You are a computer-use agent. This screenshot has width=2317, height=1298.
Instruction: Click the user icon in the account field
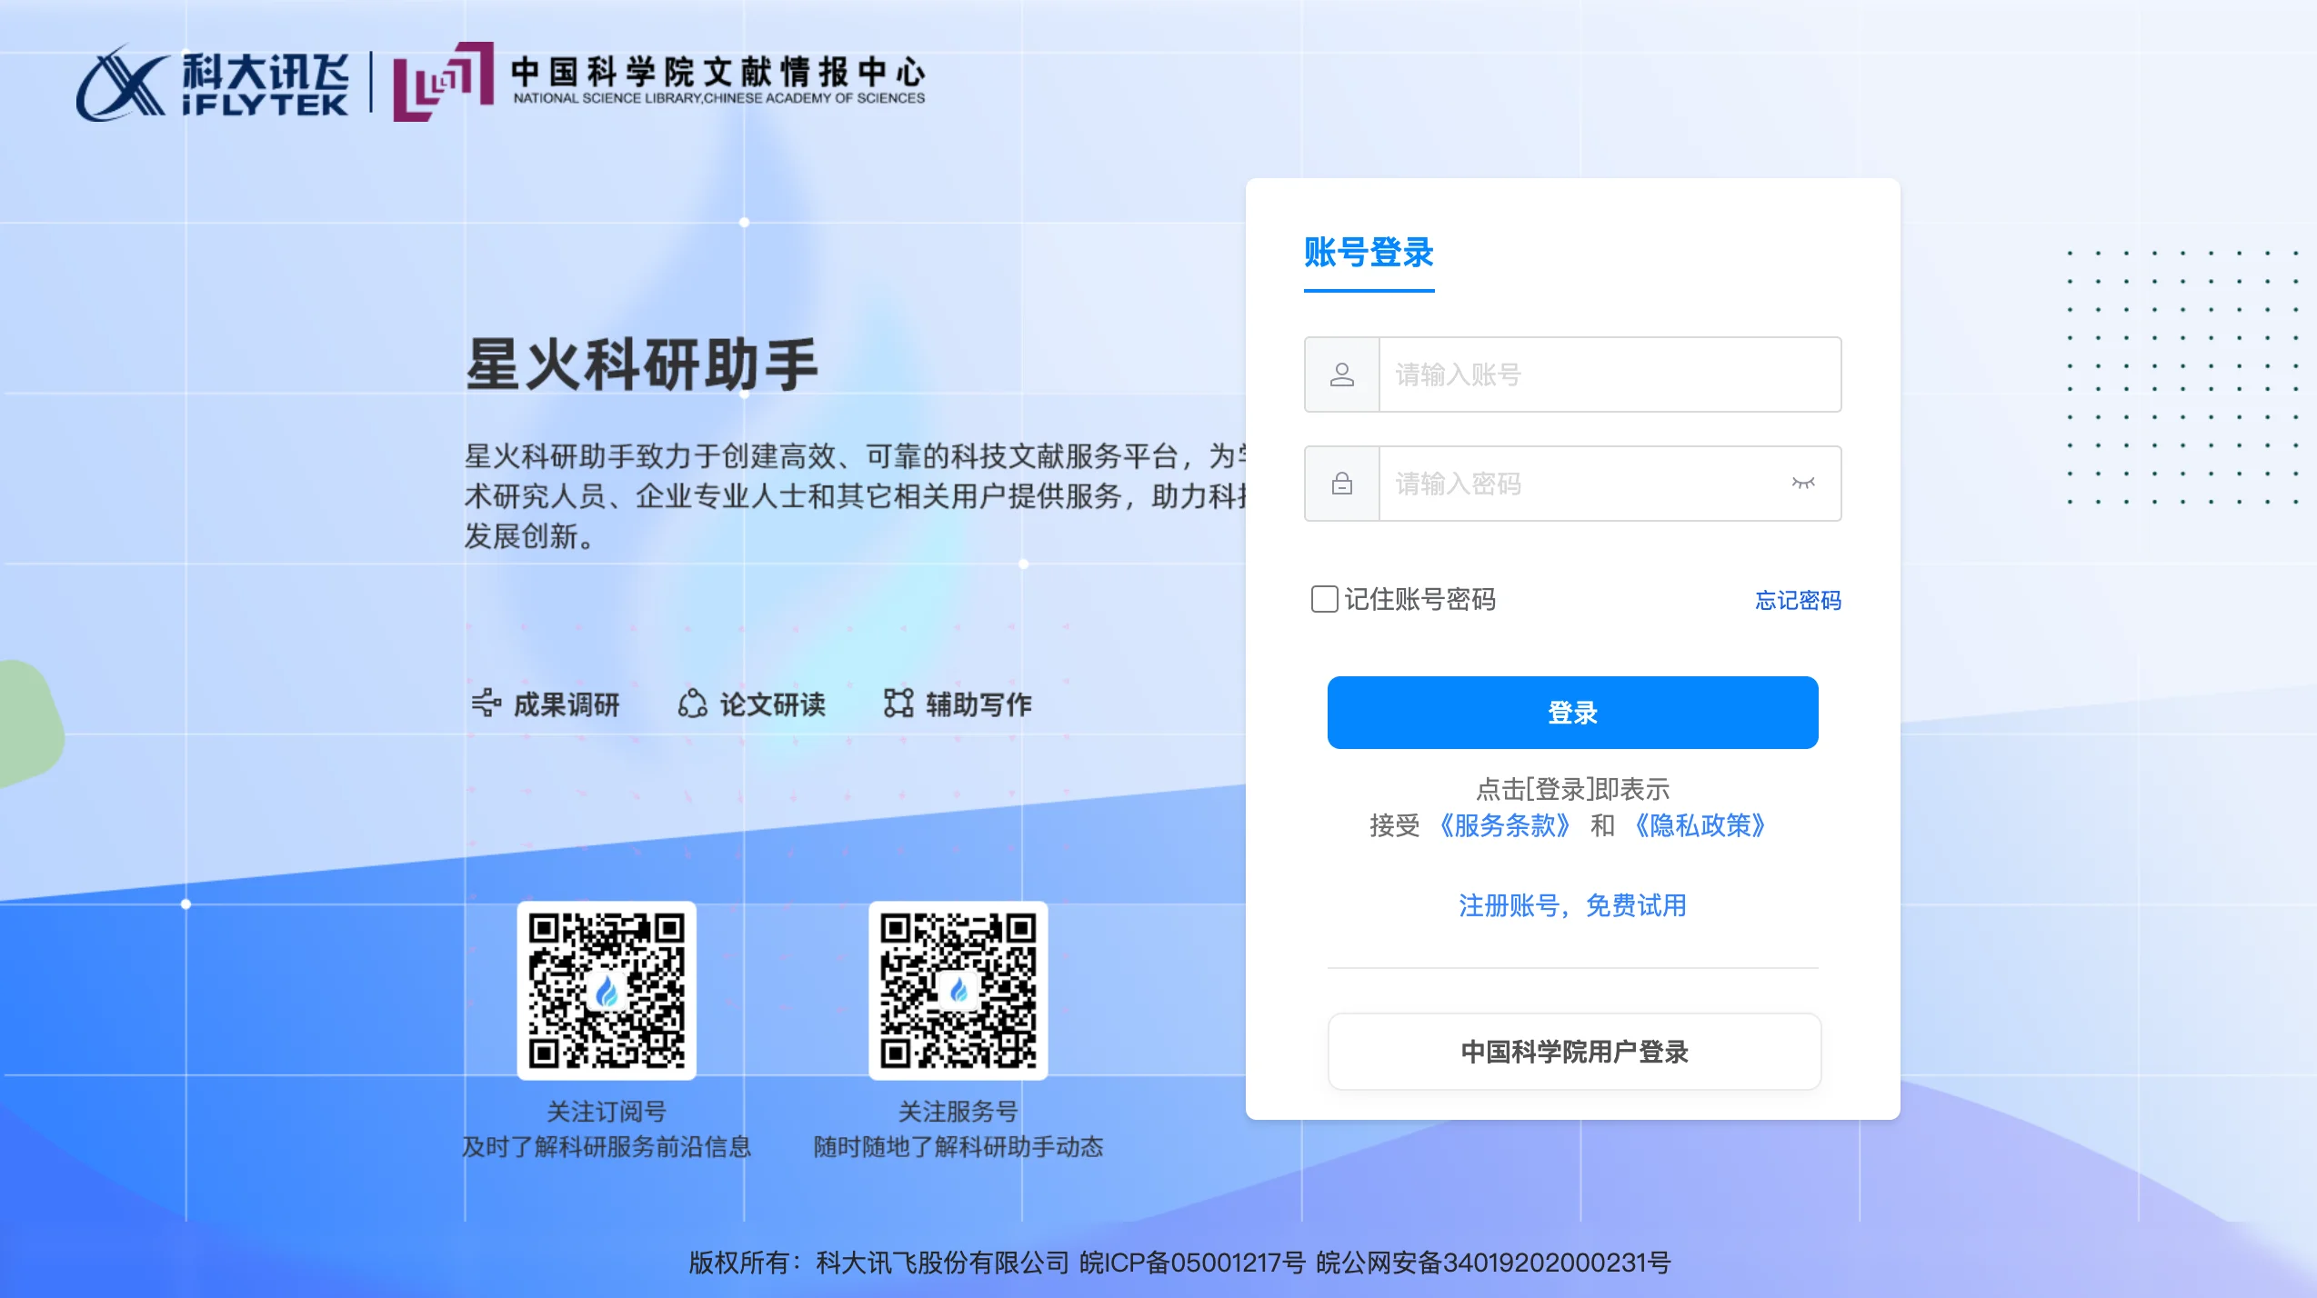[1341, 374]
